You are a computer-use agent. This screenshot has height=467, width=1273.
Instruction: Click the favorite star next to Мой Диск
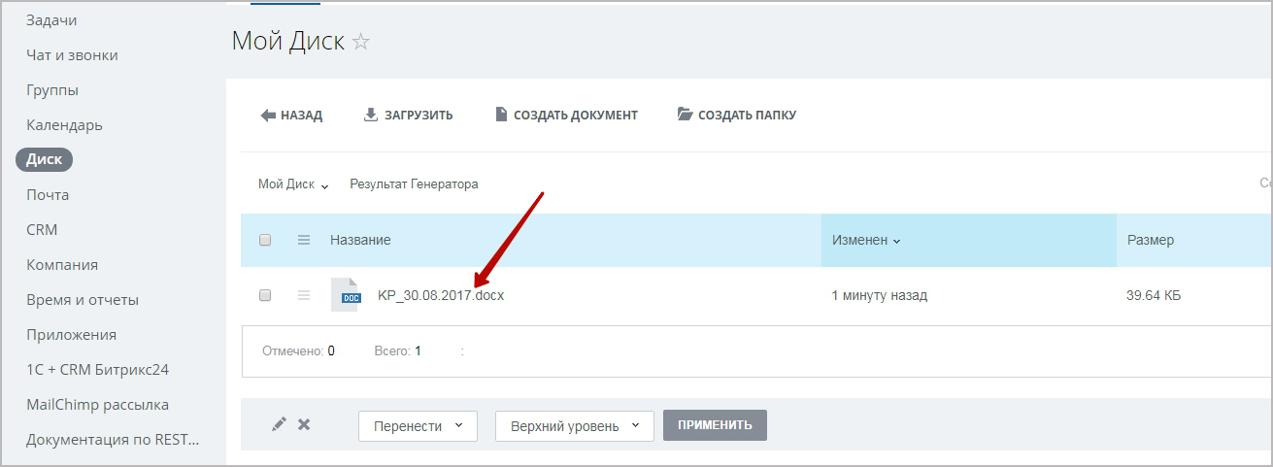tap(361, 42)
